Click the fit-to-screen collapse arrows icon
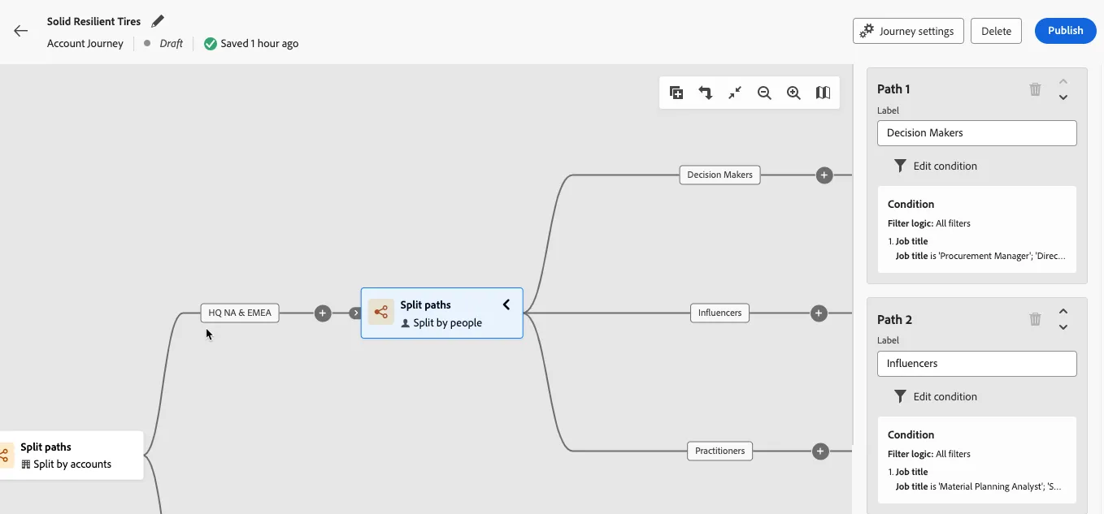 click(735, 93)
